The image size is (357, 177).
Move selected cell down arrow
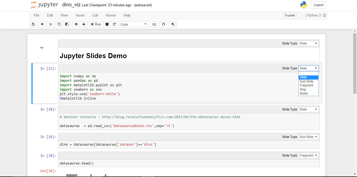coord(84,24)
